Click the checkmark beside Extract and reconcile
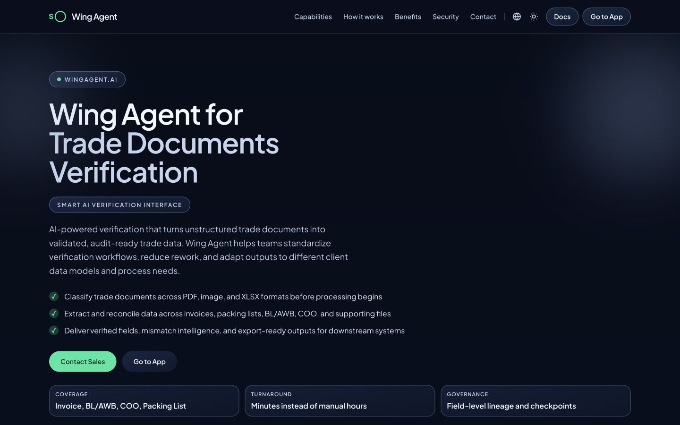 point(54,314)
